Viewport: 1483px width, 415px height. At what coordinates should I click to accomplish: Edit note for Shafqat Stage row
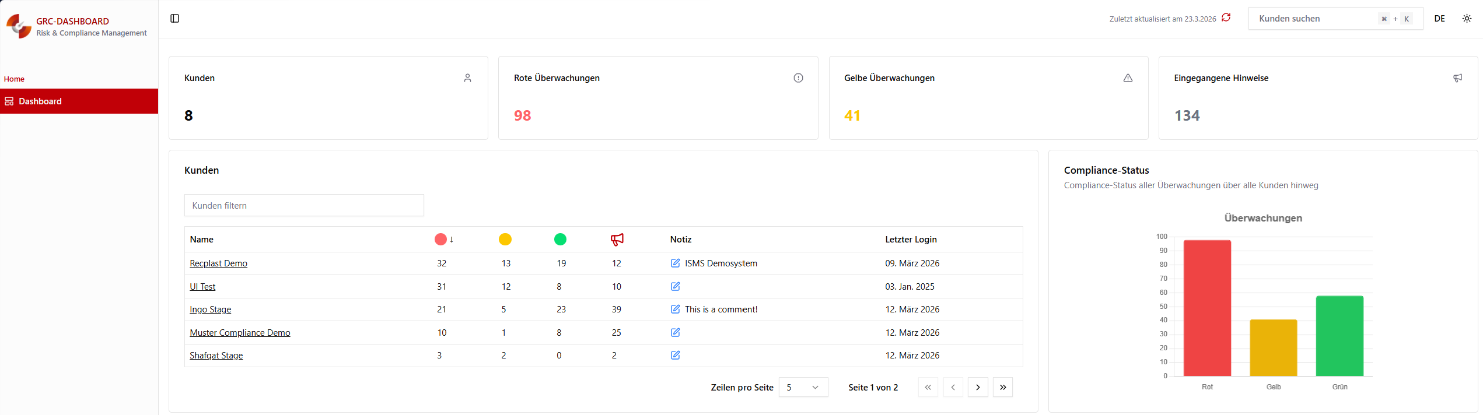coord(675,355)
